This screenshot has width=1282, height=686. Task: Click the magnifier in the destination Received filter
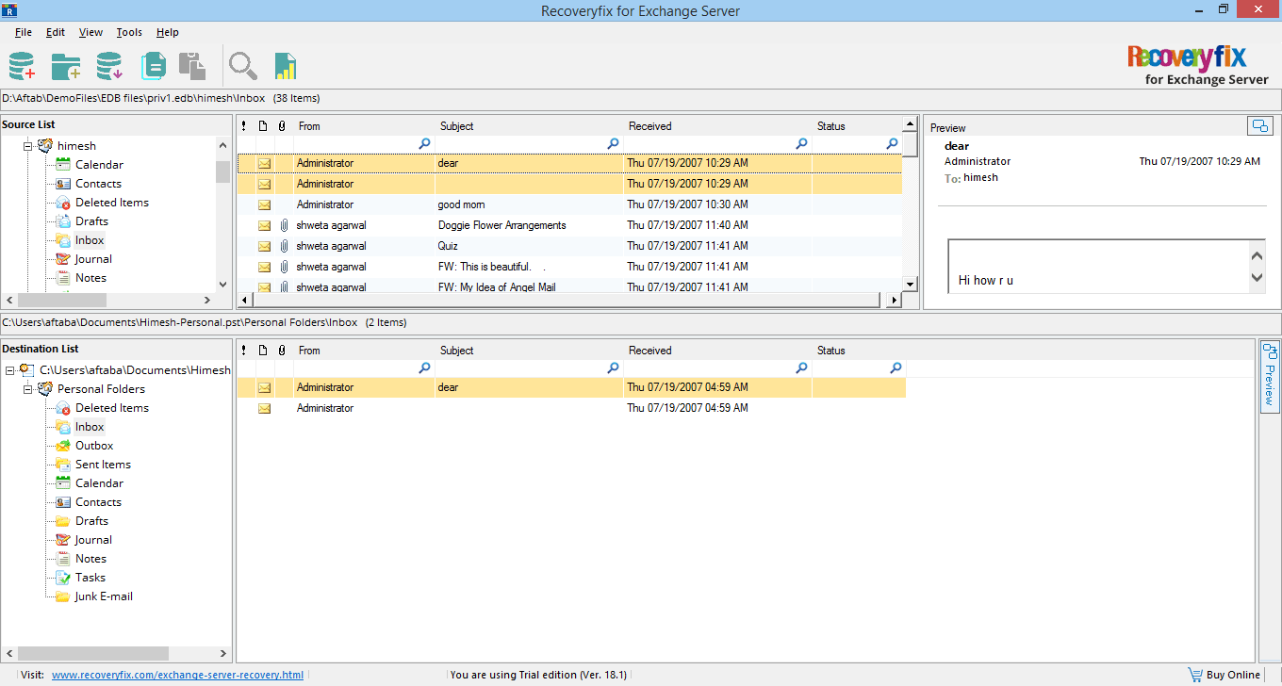point(801,368)
